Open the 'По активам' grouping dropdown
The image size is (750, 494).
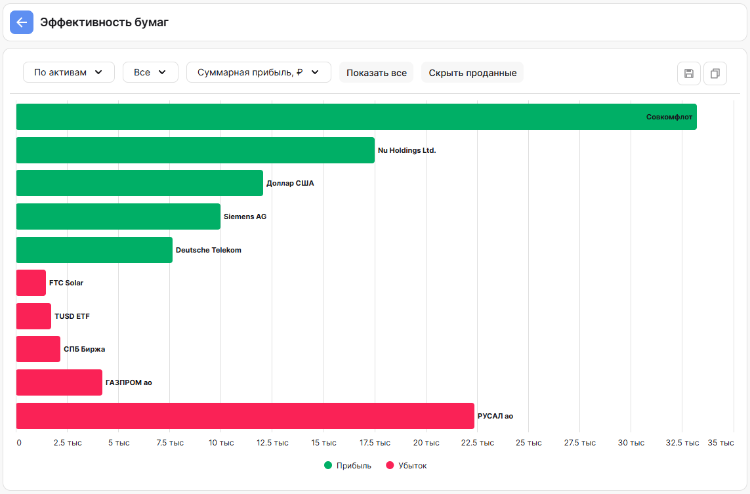tap(69, 72)
